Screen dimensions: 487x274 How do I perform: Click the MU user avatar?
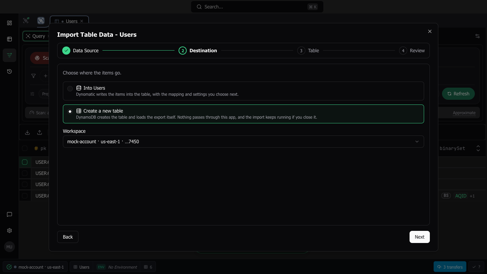[9, 247]
